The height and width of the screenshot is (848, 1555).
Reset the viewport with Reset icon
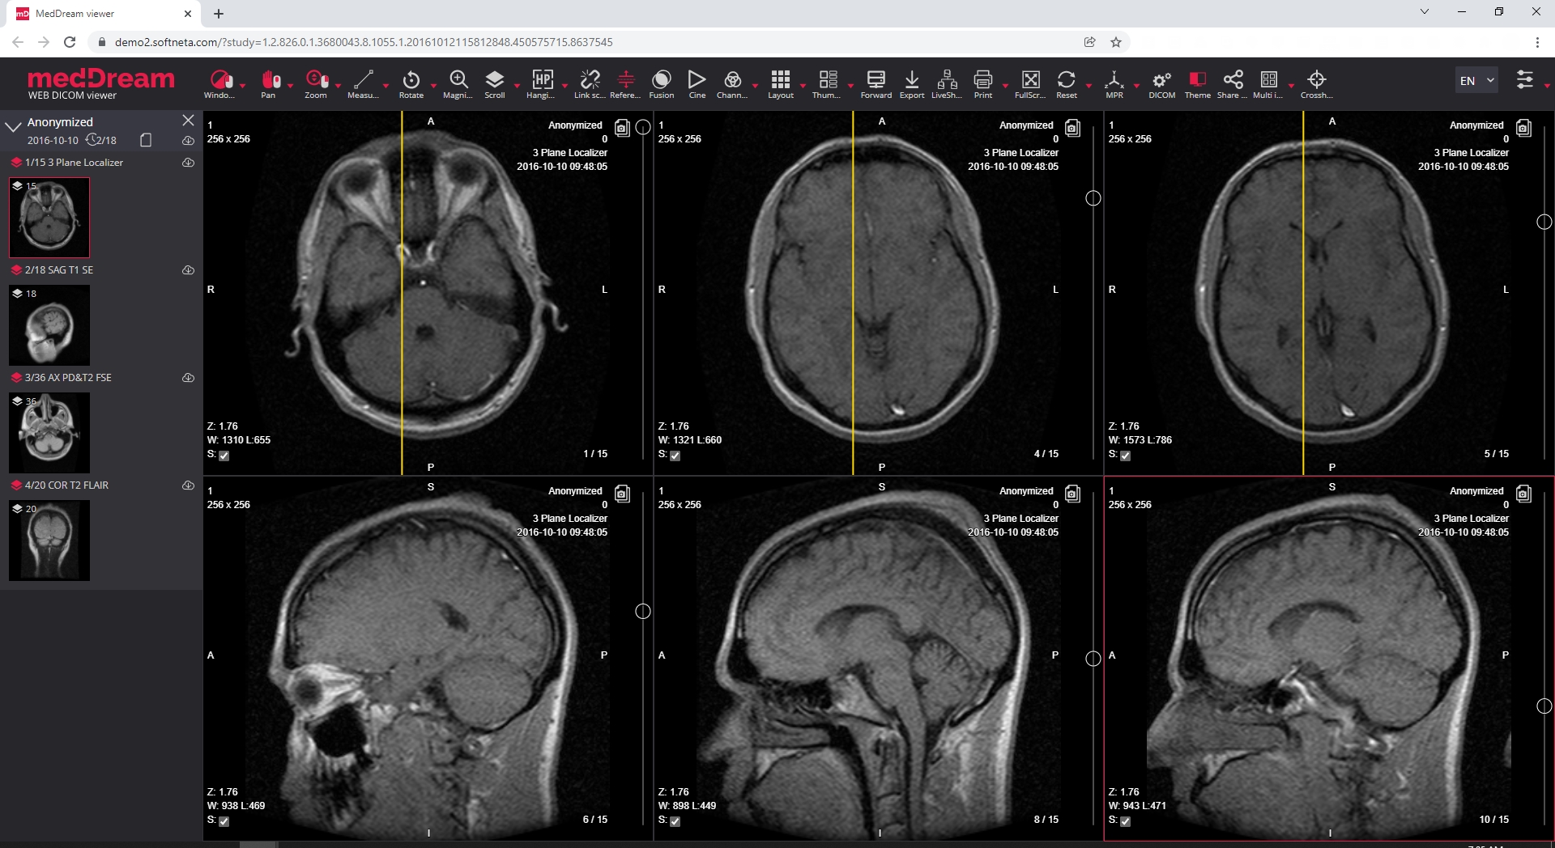[x=1066, y=79]
